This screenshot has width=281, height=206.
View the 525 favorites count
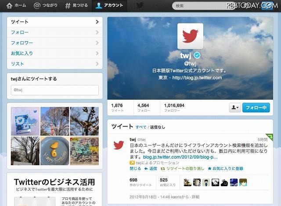tap(168, 182)
